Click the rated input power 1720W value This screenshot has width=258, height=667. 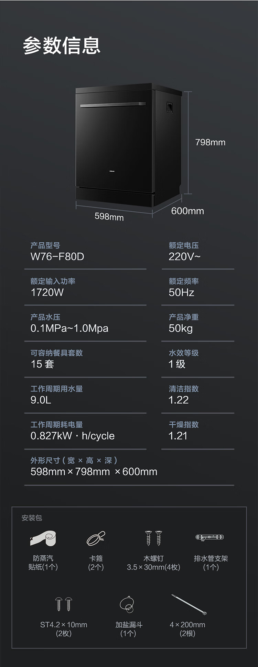point(47,293)
